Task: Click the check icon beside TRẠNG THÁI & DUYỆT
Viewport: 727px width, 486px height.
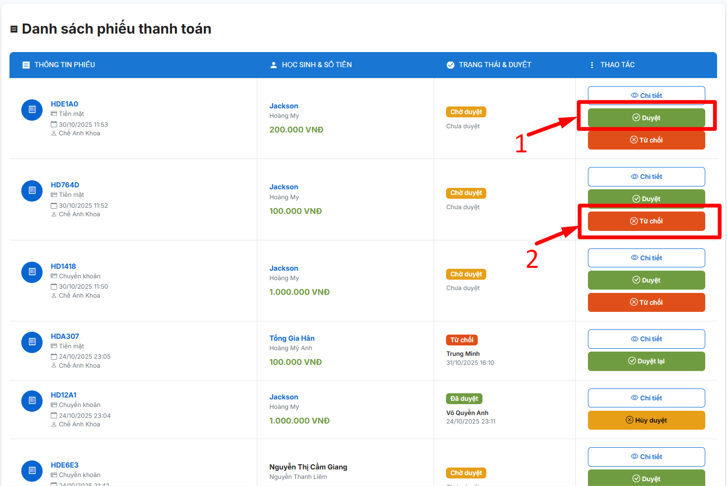Action: pos(450,65)
